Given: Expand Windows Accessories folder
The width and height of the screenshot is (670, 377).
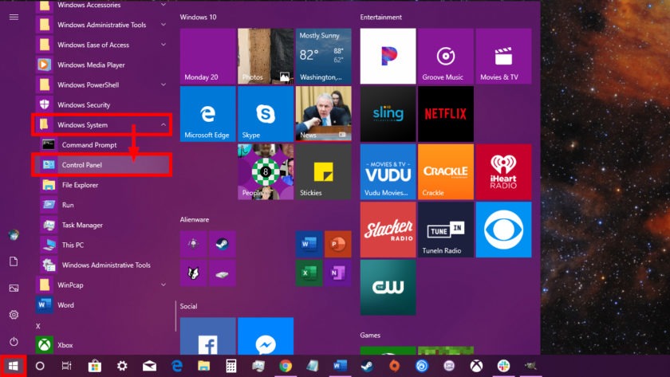Looking at the screenshot, I should (101, 5).
